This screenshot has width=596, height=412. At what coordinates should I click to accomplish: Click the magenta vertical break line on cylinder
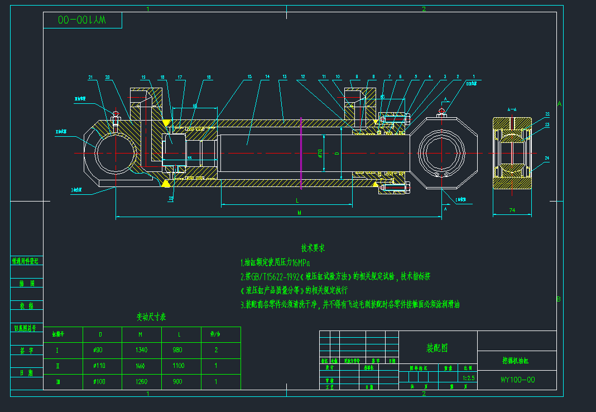pyautogui.click(x=301, y=152)
